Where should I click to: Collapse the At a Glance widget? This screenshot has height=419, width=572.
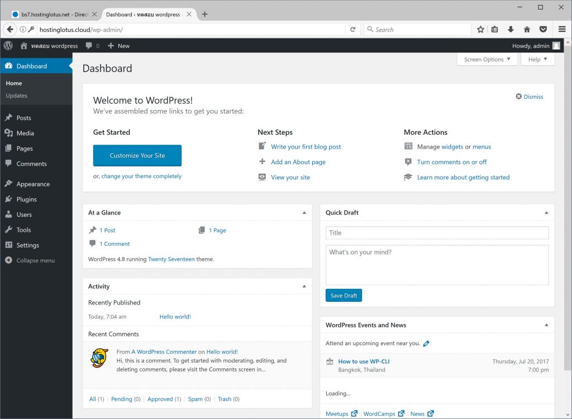point(304,213)
